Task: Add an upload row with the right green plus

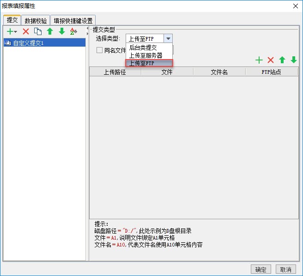Action: (x=259, y=60)
